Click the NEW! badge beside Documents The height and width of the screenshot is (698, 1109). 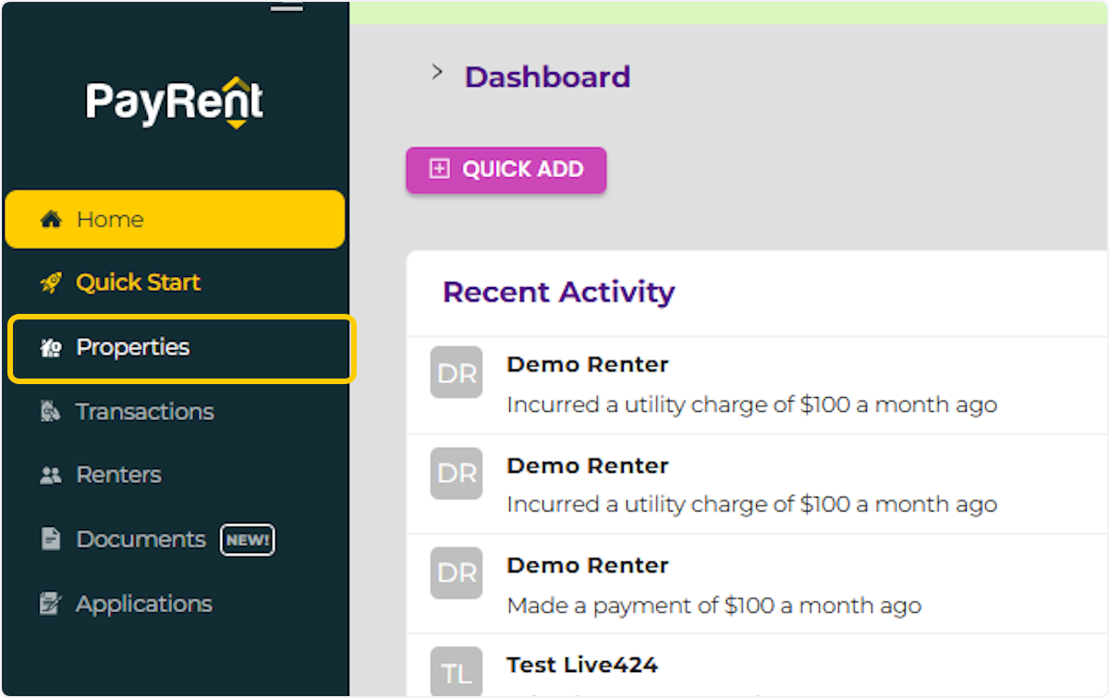click(247, 540)
